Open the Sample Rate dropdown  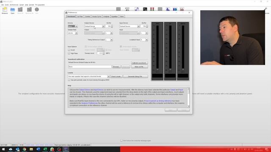point(73,33)
